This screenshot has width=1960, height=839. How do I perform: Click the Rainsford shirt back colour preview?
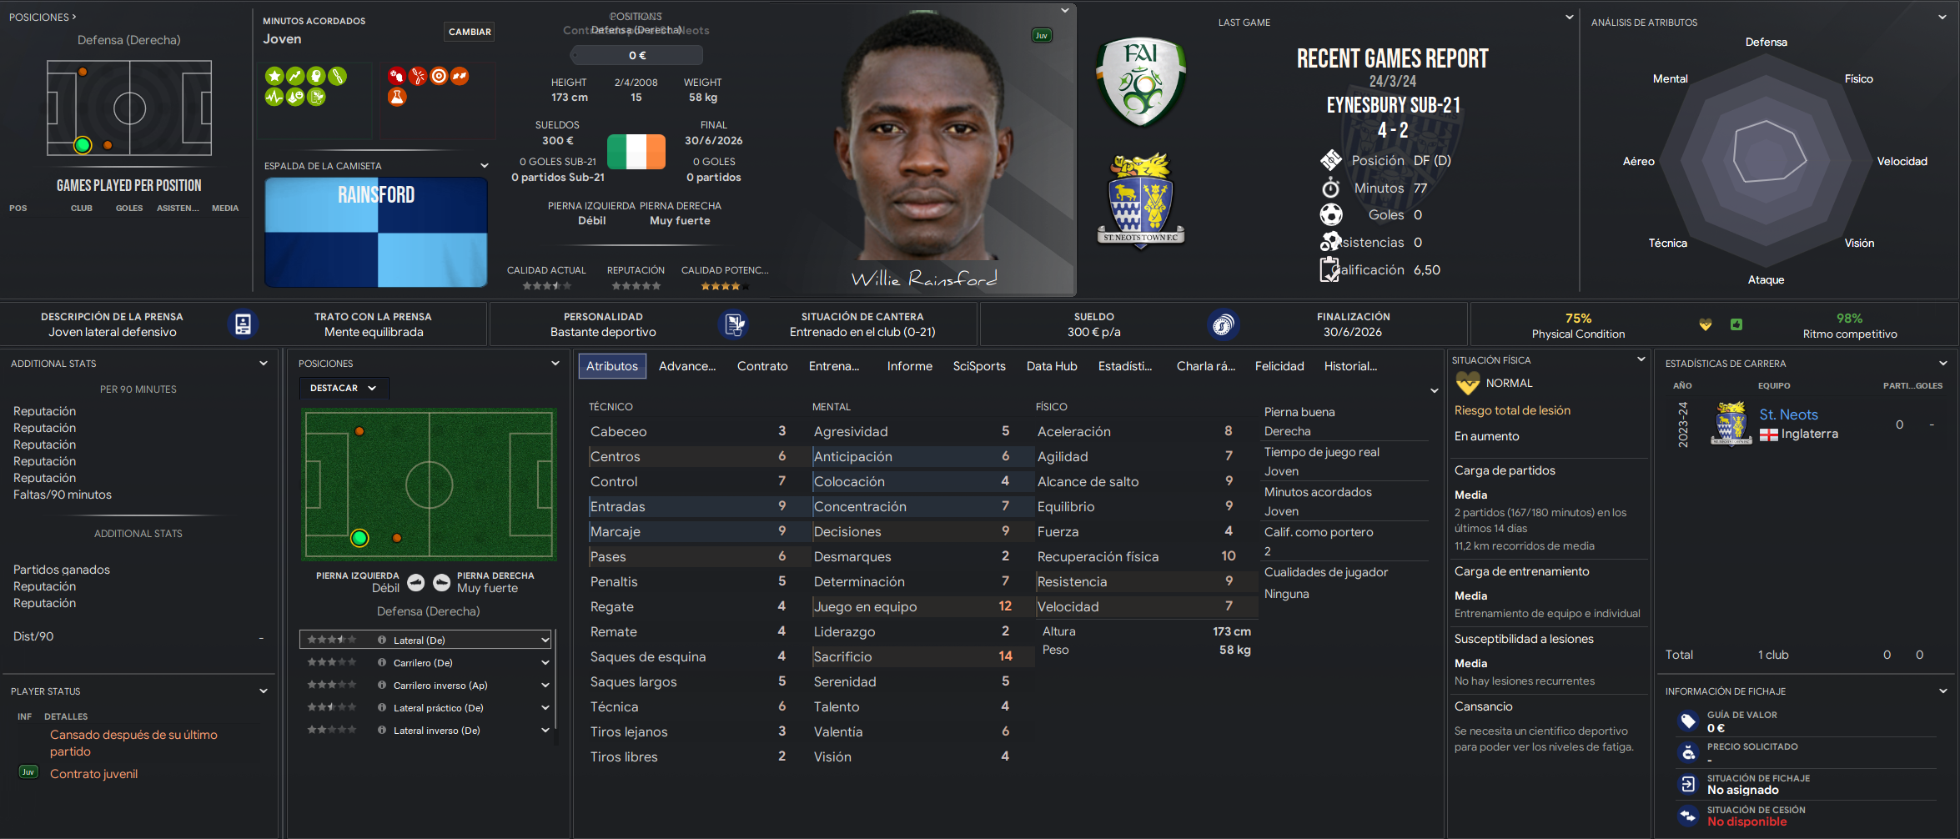376,232
